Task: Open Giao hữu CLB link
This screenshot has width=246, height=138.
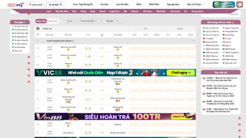Action: [229, 63]
